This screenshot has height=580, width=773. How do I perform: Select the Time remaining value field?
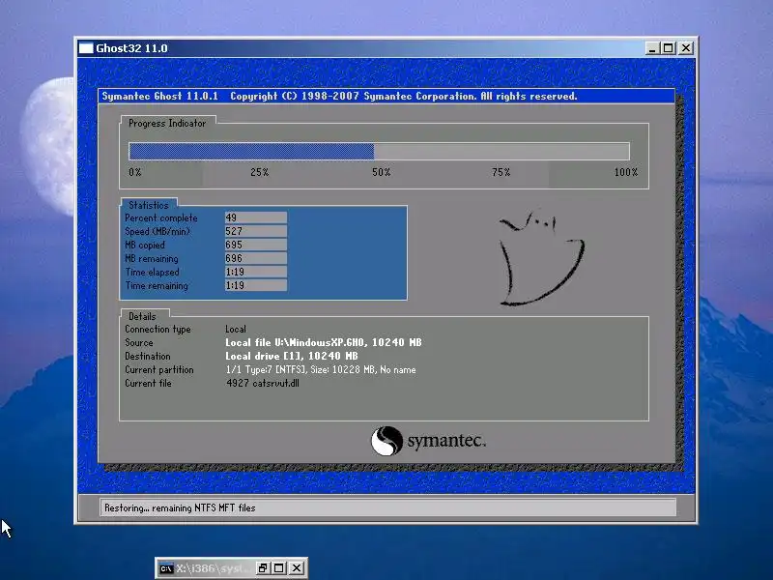click(256, 285)
